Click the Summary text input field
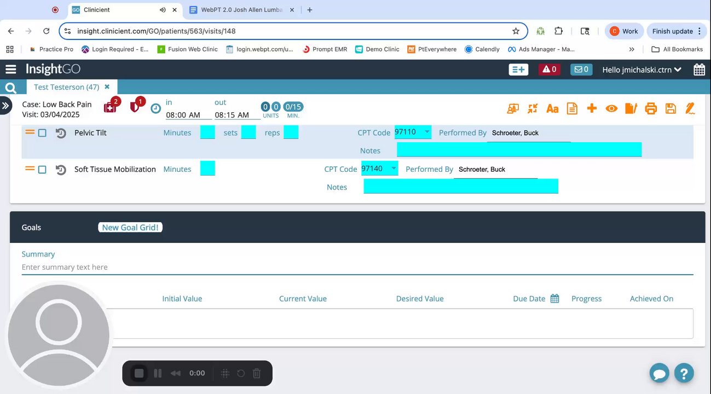The image size is (711, 394). 357,267
